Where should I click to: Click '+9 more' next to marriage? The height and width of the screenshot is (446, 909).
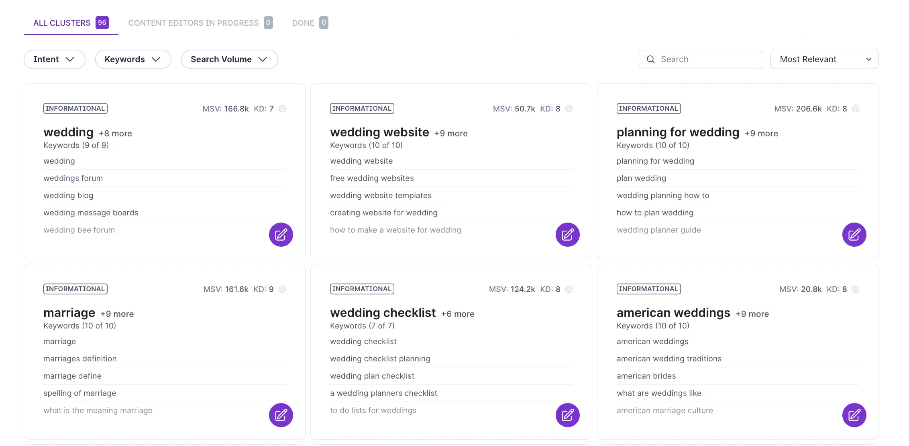pyautogui.click(x=117, y=314)
